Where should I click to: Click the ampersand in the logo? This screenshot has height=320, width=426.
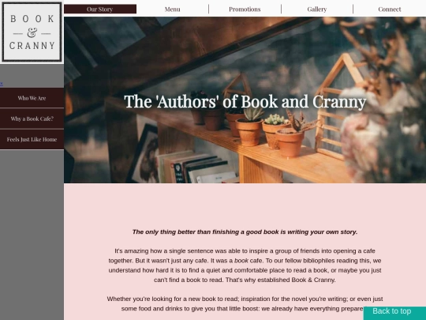click(32, 33)
